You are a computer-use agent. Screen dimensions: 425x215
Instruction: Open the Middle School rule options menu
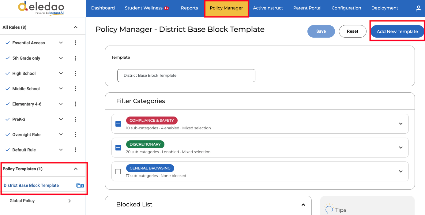tap(76, 89)
